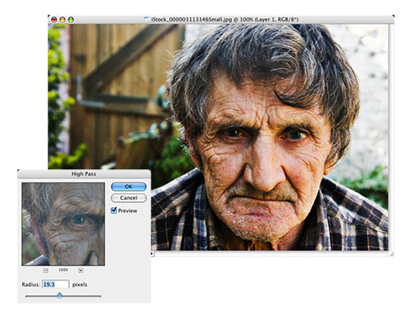The width and height of the screenshot is (411, 314).
Task: Click the iStock file name title text
Action: coord(225,20)
